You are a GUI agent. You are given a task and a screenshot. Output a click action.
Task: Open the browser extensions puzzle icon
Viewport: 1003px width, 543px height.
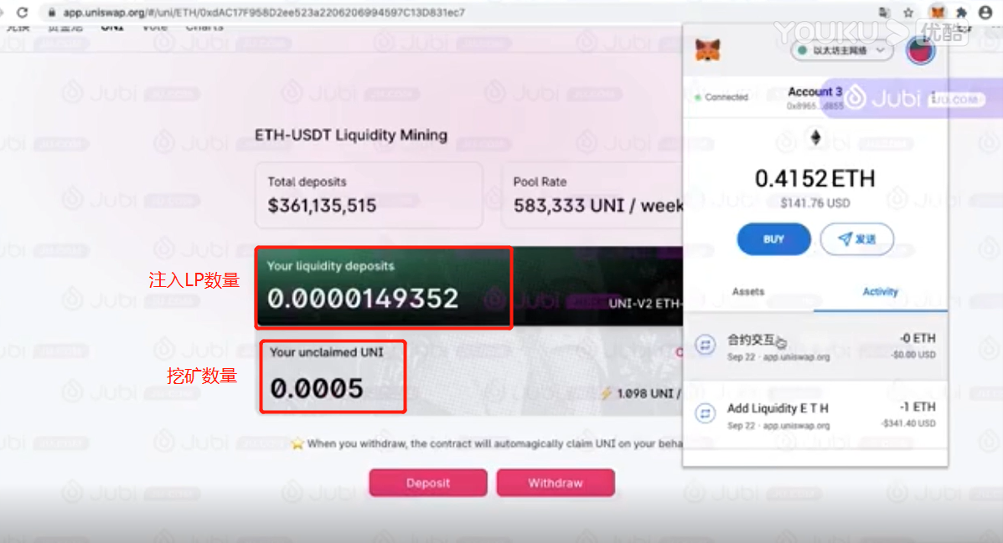pos(961,13)
